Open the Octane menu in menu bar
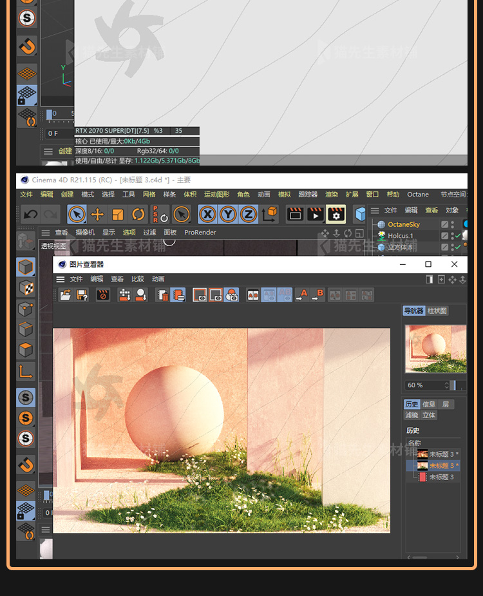The image size is (483, 596). pos(418,194)
